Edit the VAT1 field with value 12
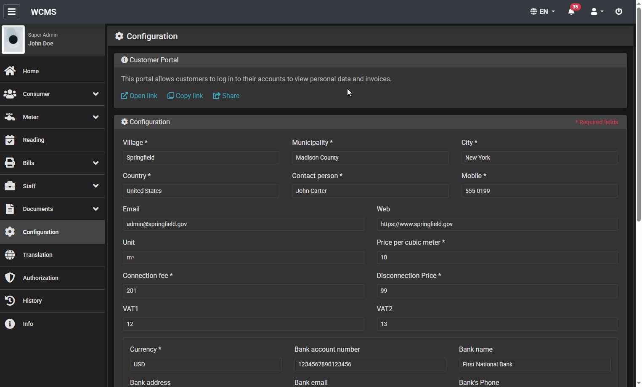This screenshot has height=387, width=642. (x=244, y=324)
